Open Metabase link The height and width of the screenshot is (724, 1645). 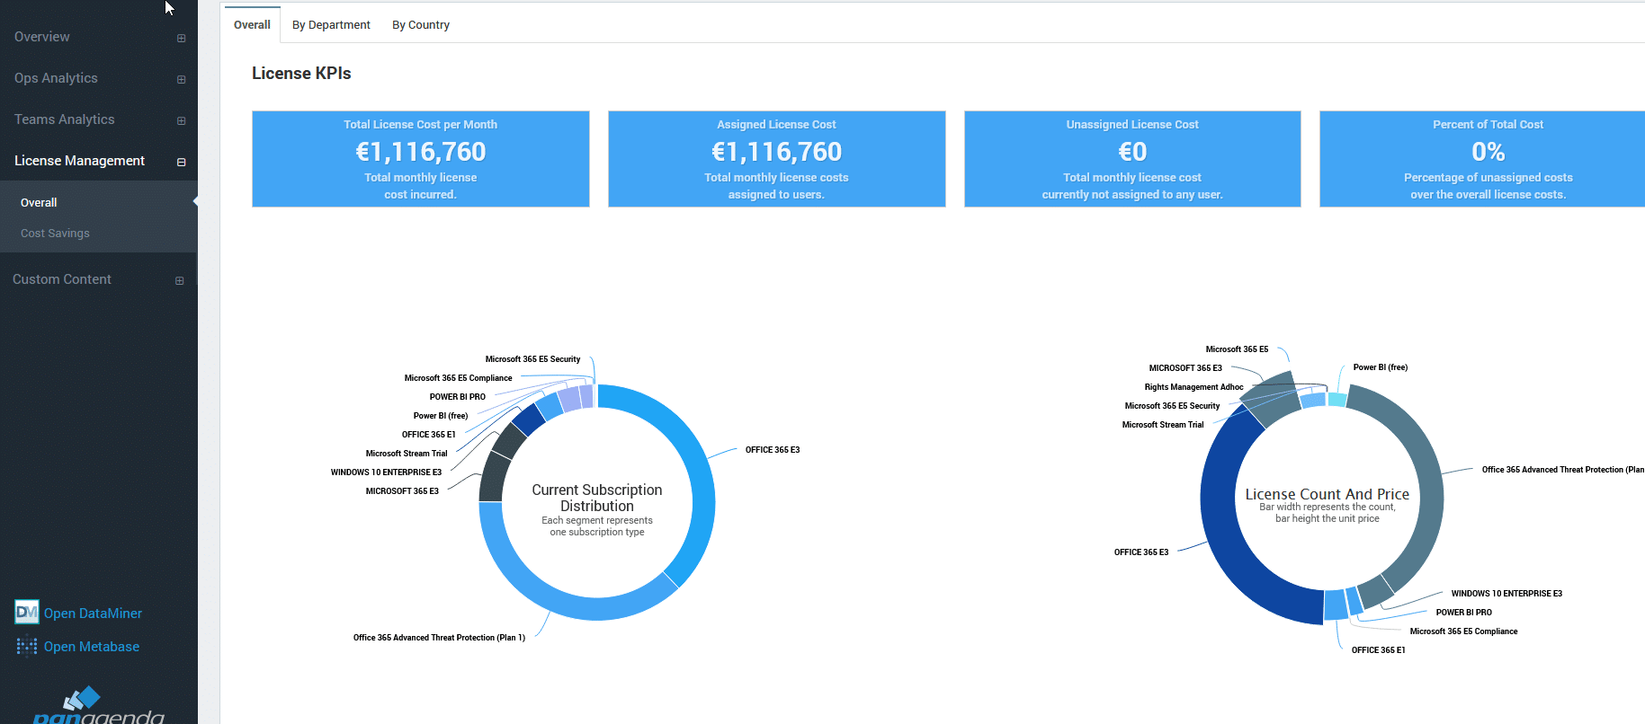coord(91,647)
